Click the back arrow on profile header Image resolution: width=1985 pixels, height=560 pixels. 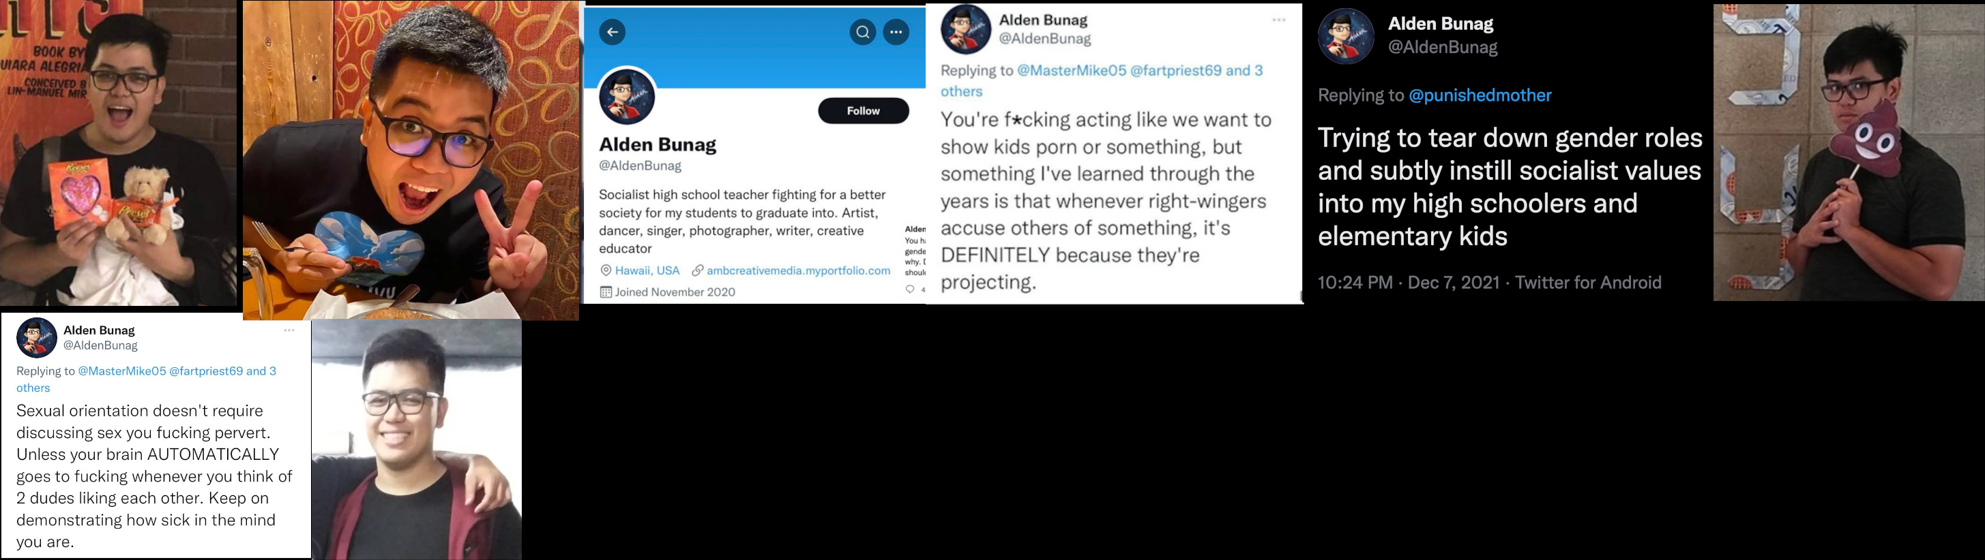click(x=612, y=32)
